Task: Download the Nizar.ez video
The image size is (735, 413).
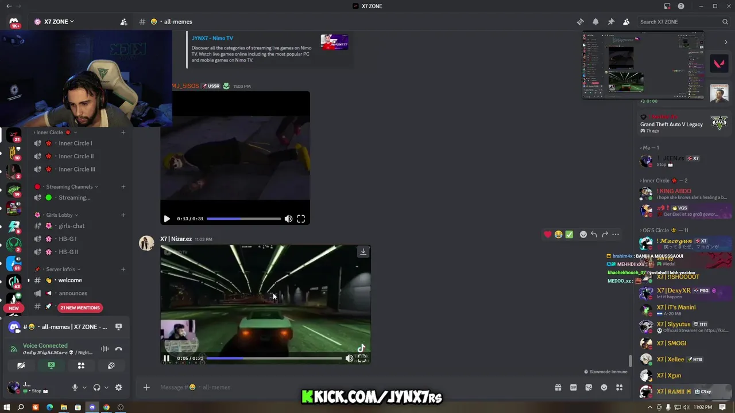Action: [x=363, y=252]
